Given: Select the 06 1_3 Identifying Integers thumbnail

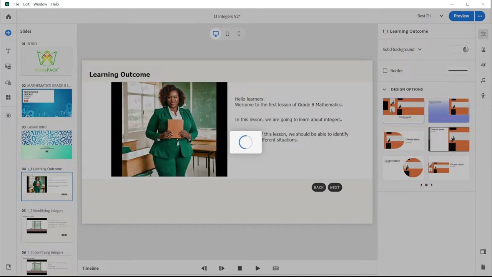Looking at the screenshot, I should click(x=47, y=265).
